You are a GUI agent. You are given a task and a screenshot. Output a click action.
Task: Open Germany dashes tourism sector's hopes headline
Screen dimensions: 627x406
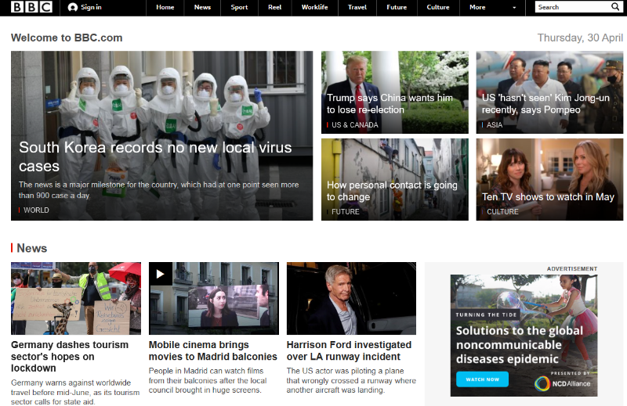[x=70, y=357]
